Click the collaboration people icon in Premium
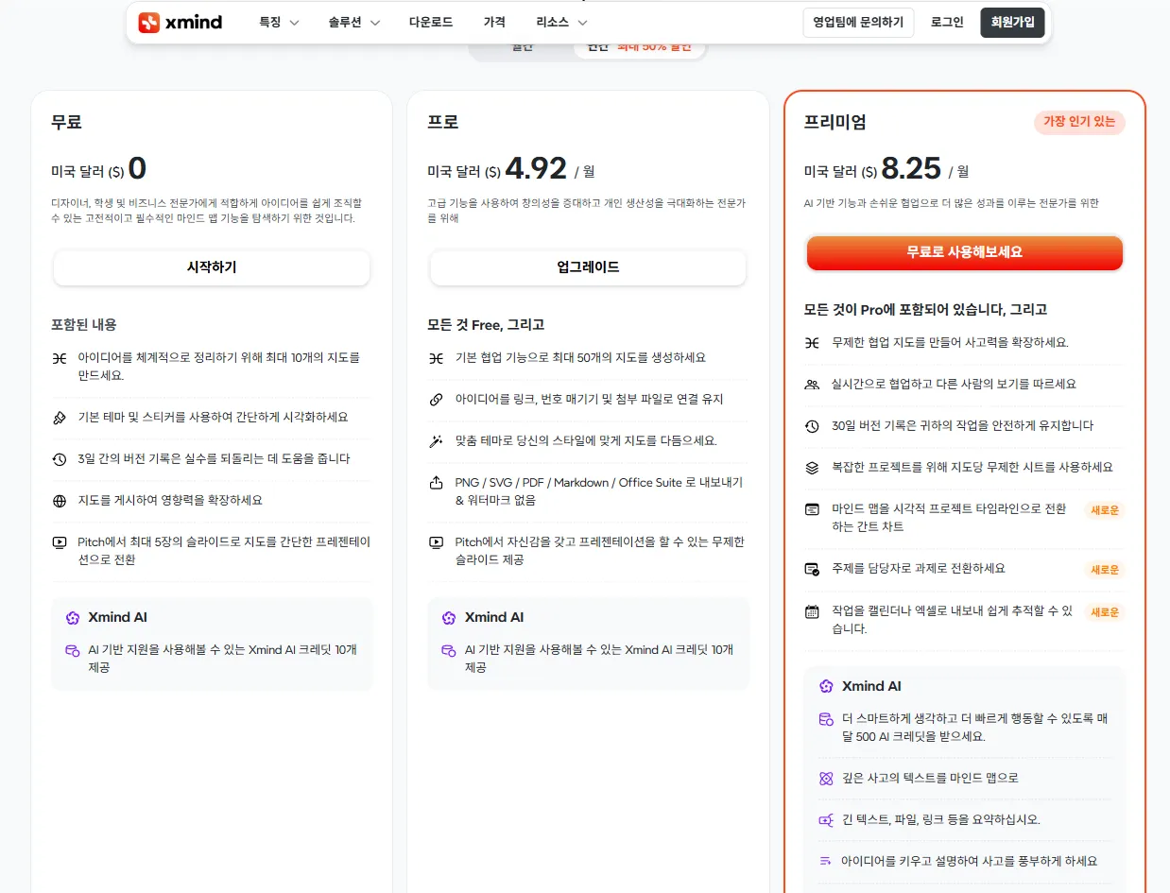Image resolution: width=1170 pixels, height=893 pixels. (812, 385)
